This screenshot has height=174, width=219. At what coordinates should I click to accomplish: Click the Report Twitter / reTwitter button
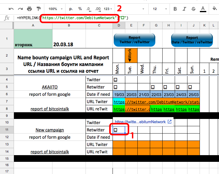click(x=134, y=40)
